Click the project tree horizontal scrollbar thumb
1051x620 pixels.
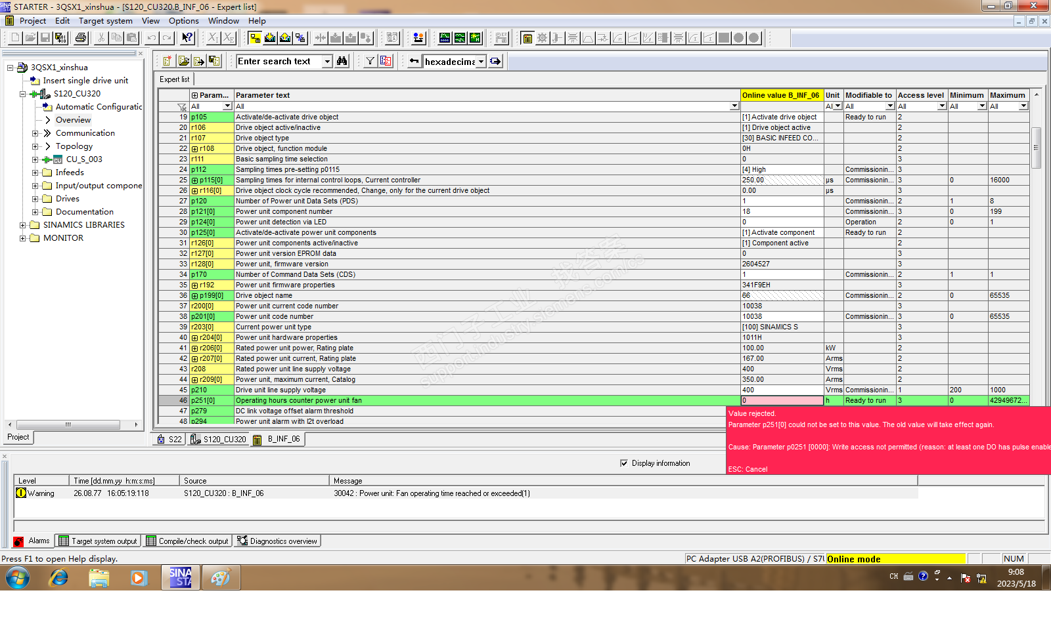pyautogui.click(x=68, y=424)
